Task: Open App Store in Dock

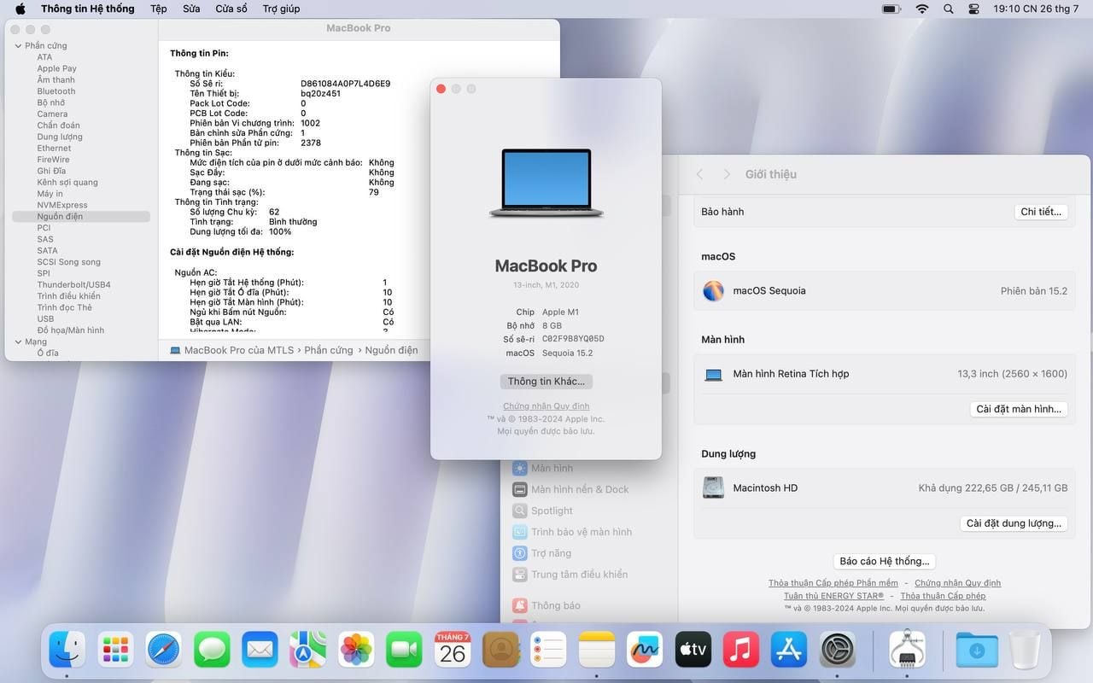Action: click(789, 651)
